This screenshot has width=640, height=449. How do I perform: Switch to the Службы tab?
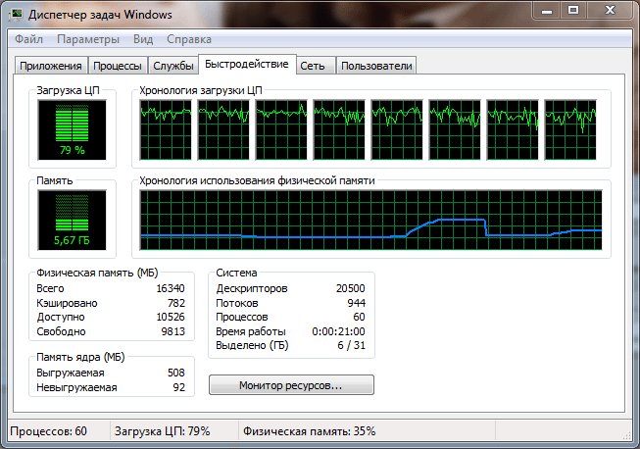[173, 66]
